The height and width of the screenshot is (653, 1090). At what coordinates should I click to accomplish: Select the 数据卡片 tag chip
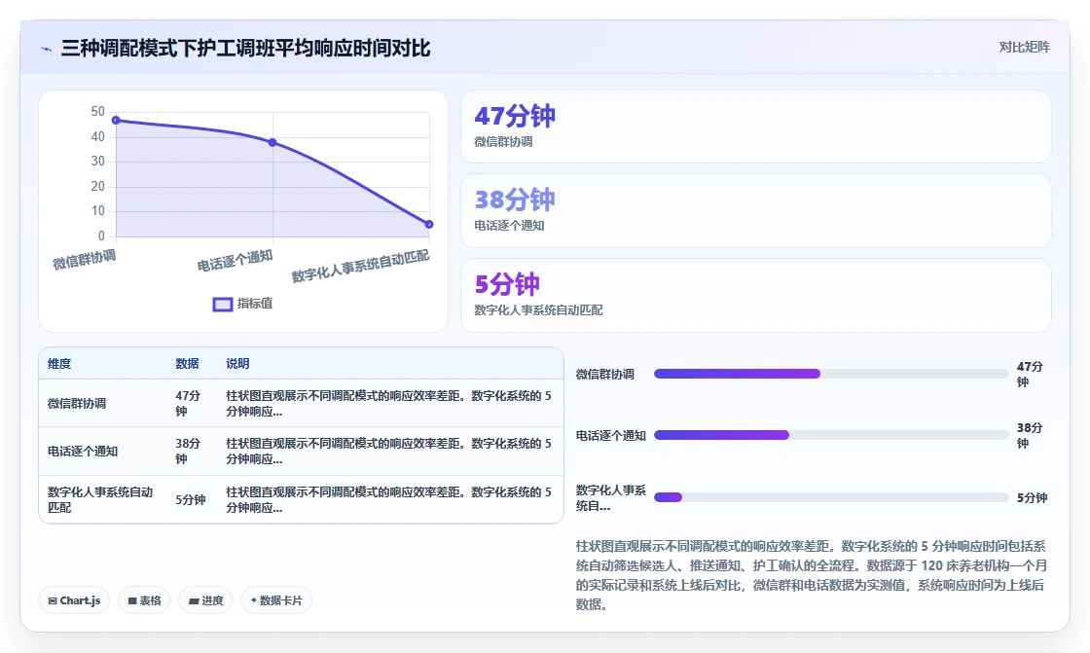pyautogui.click(x=276, y=600)
